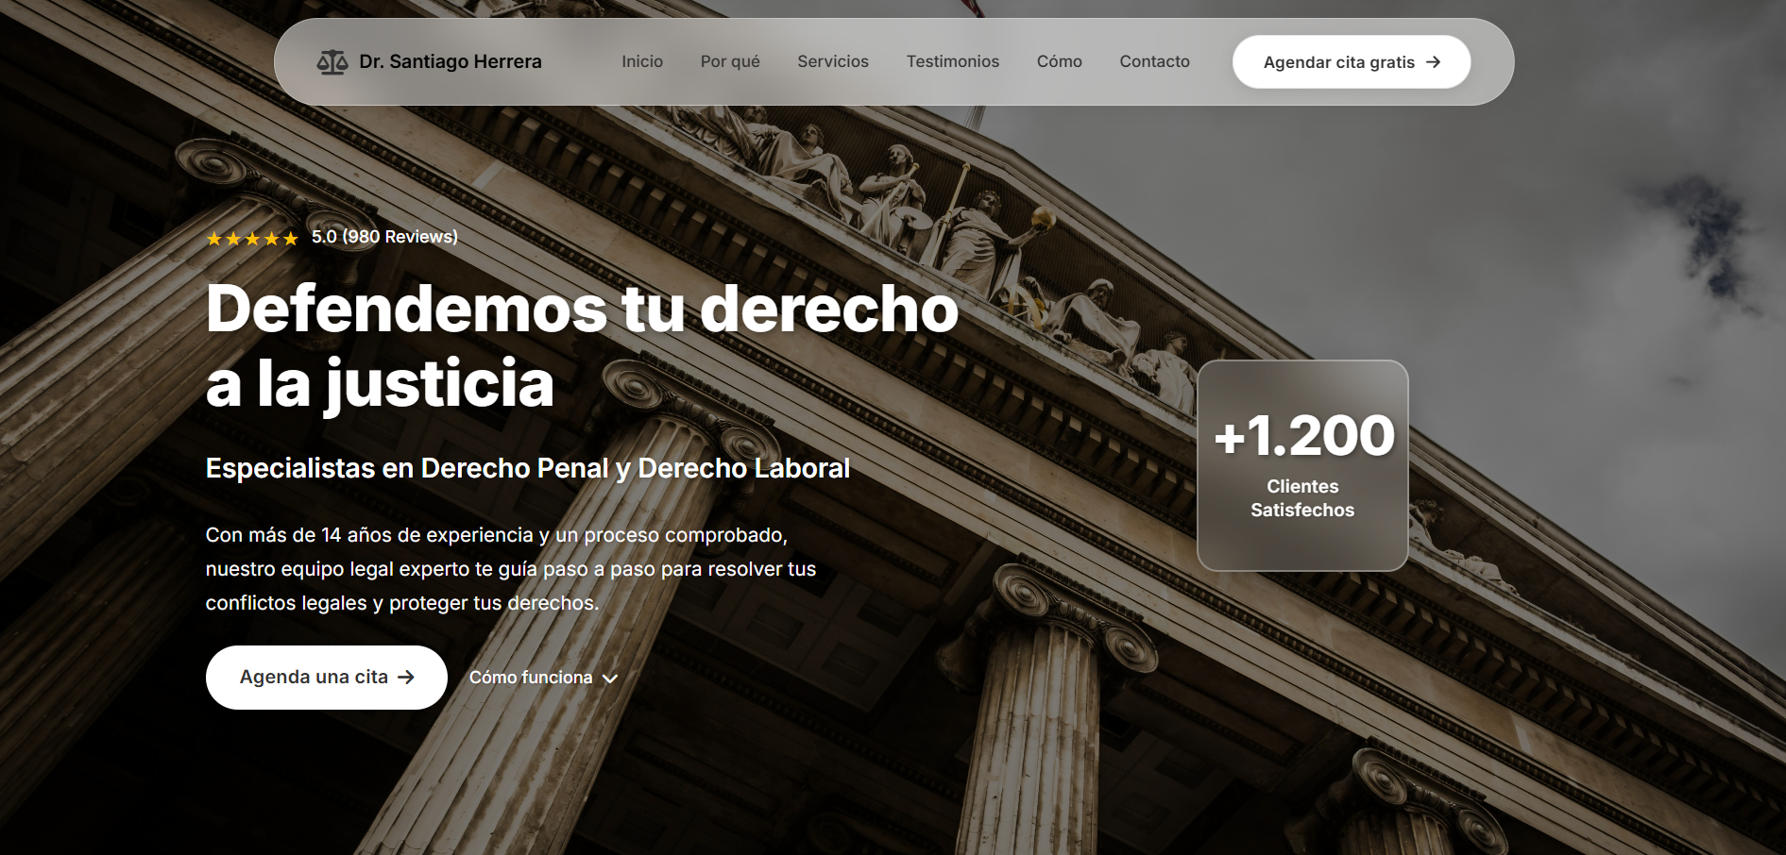Select 'Servicios' in the navigation bar
This screenshot has width=1786, height=855.
[x=833, y=61]
